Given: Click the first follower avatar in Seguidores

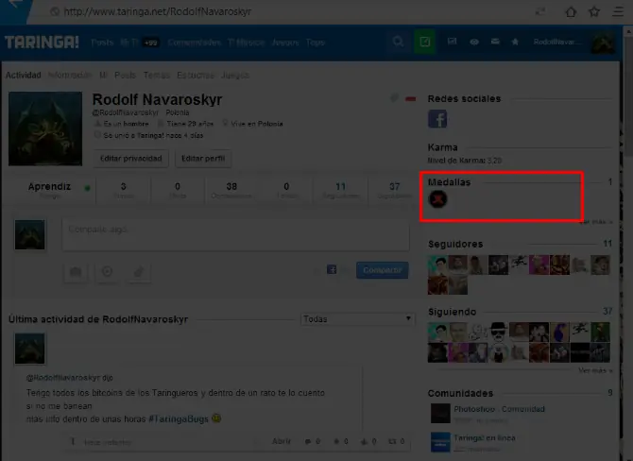Looking at the screenshot, I should [x=438, y=265].
